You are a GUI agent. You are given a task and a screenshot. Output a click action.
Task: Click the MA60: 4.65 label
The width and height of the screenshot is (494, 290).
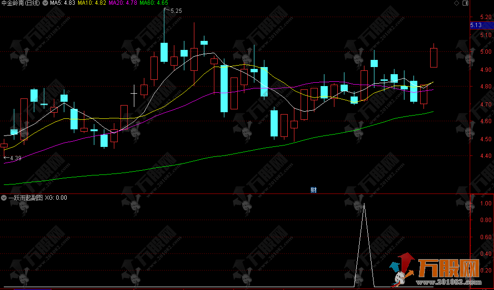pos(154,3)
